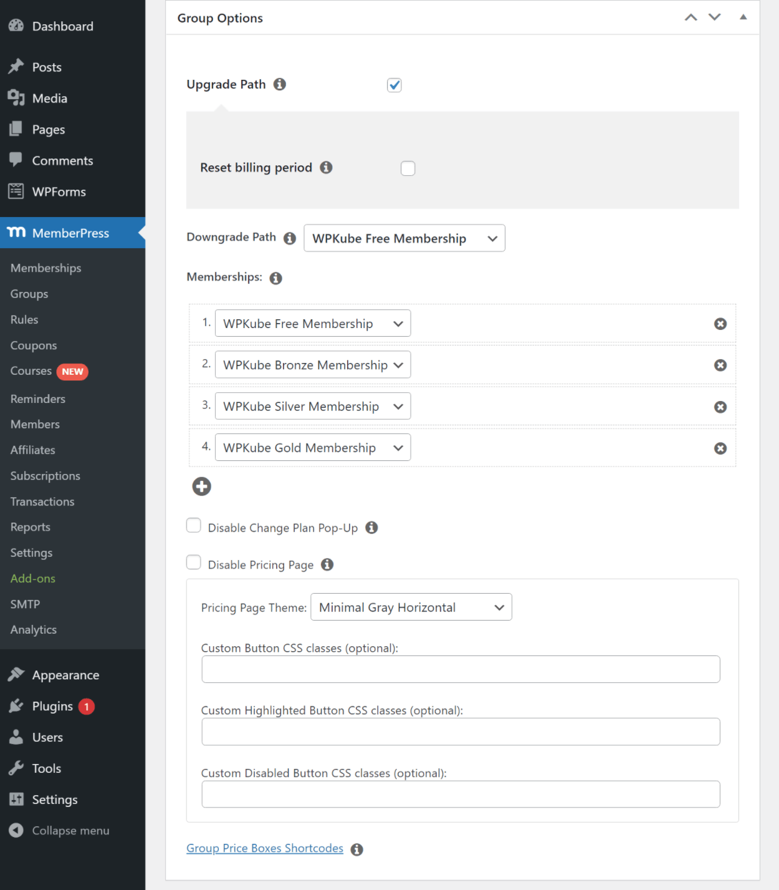This screenshot has height=890, width=779.
Task: Open MemberPress Settings submenu item
Action: (x=31, y=553)
